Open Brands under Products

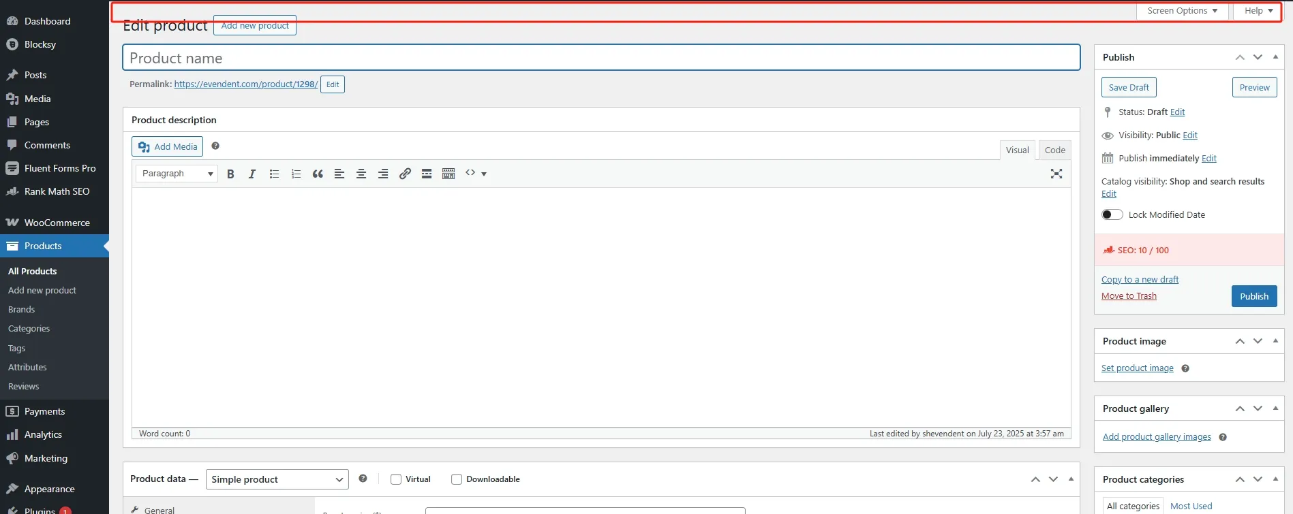22,309
